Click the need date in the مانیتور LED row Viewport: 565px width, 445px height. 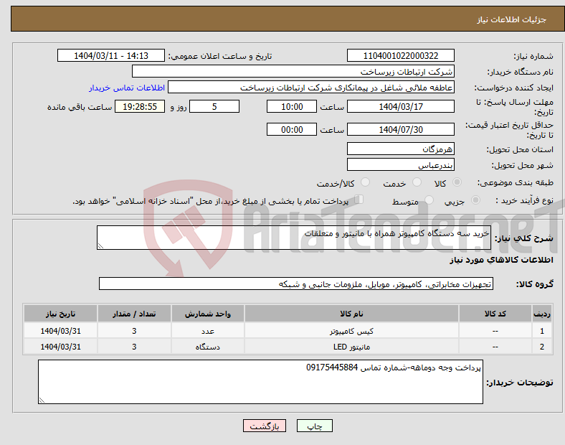click(60, 347)
